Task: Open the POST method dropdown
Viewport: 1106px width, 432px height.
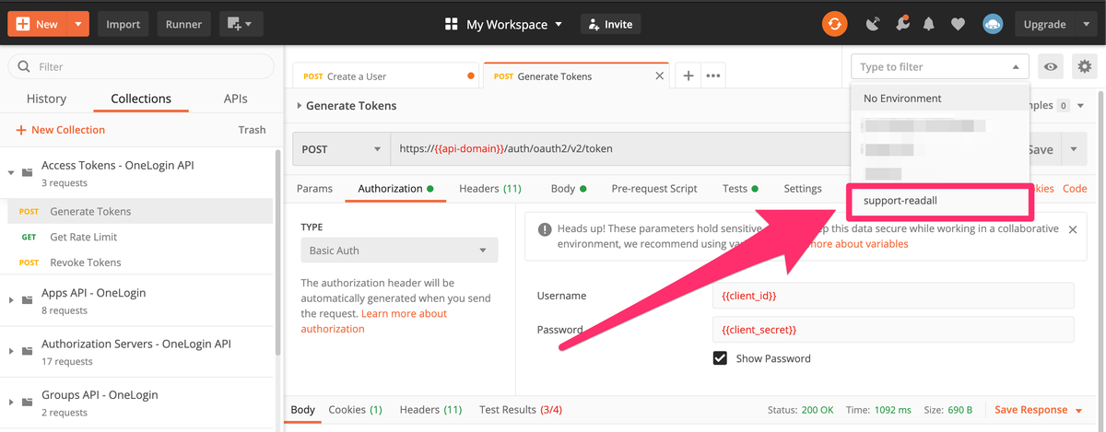Action: pyautogui.click(x=341, y=149)
